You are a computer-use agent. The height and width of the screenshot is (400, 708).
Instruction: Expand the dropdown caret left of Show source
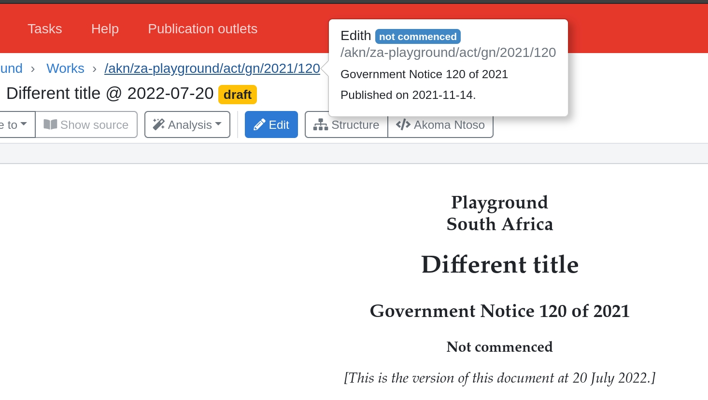[x=23, y=124]
